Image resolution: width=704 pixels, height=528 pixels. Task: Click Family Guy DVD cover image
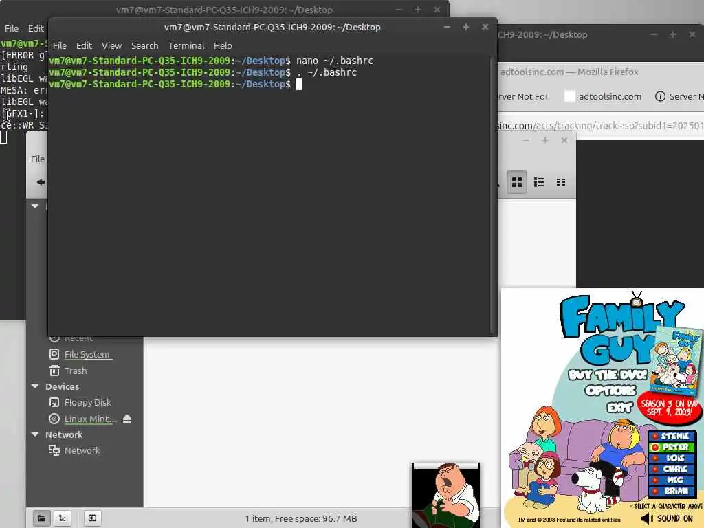(676, 360)
